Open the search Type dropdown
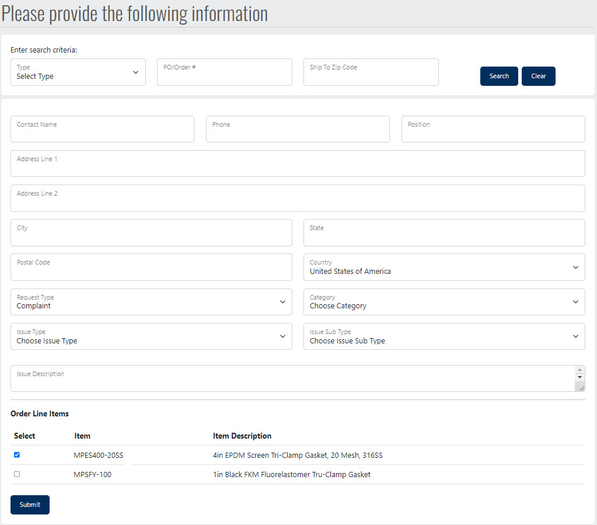The width and height of the screenshot is (597, 525). (x=78, y=72)
